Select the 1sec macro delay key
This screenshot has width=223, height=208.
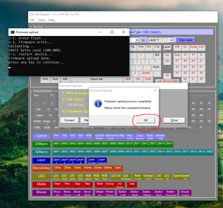tap(118, 168)
